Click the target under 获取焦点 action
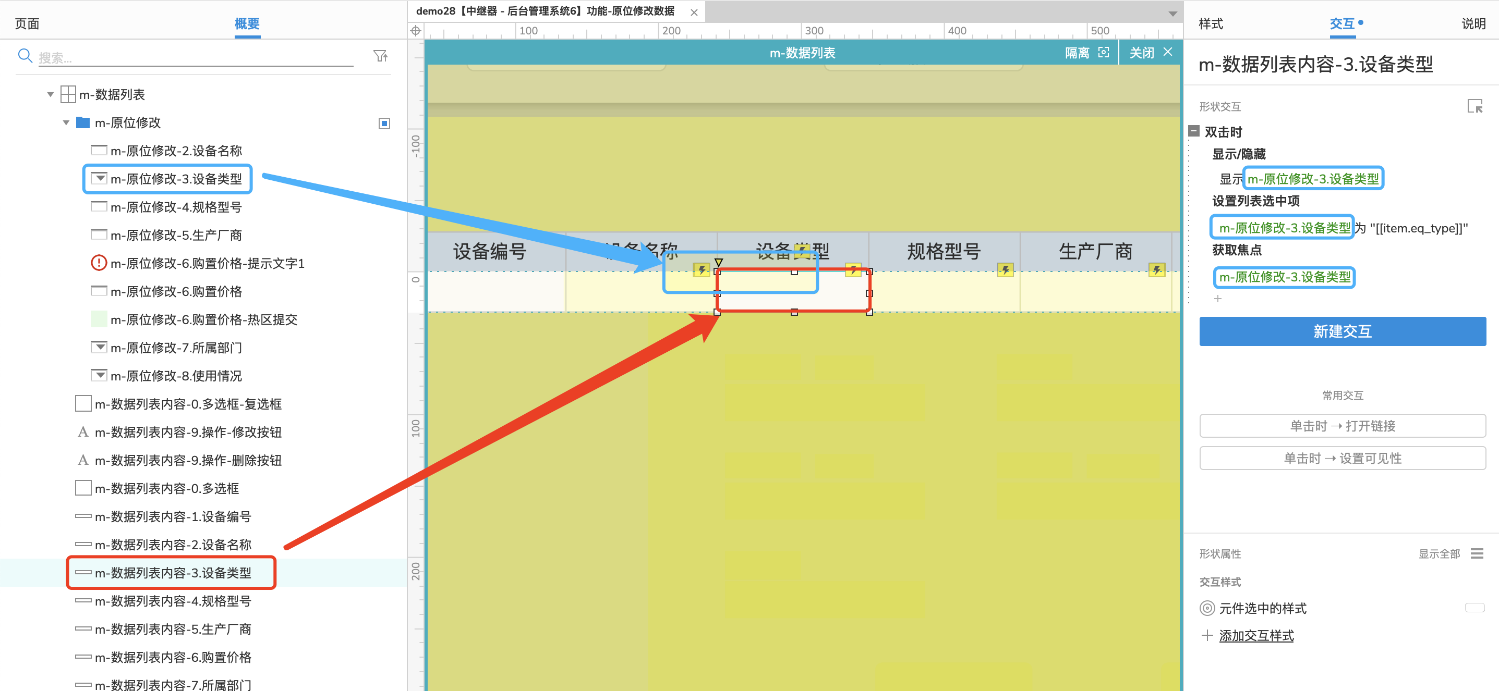Image resolution: width=1499 pixels, height=691 pixels. [1284, 277]
